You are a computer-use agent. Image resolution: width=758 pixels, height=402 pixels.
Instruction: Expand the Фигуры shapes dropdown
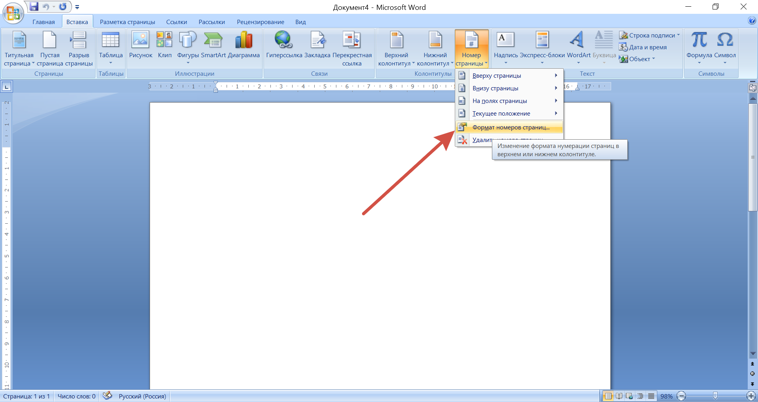click(188, 49)
